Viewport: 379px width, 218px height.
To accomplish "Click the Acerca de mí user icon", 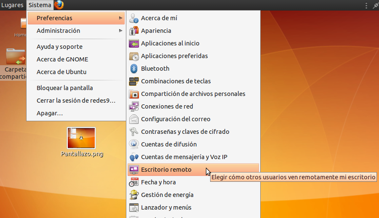I will click(x=133, y=18).
